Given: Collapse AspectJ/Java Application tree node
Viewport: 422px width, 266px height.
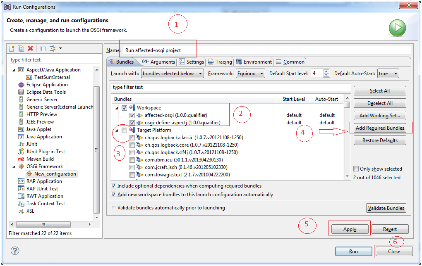Looking at the screenshot, I should (x=14, y=70).
